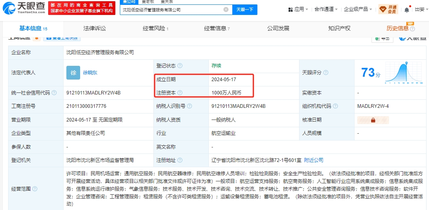Click the 航空运输业 industry value

[x=223, y=133]
